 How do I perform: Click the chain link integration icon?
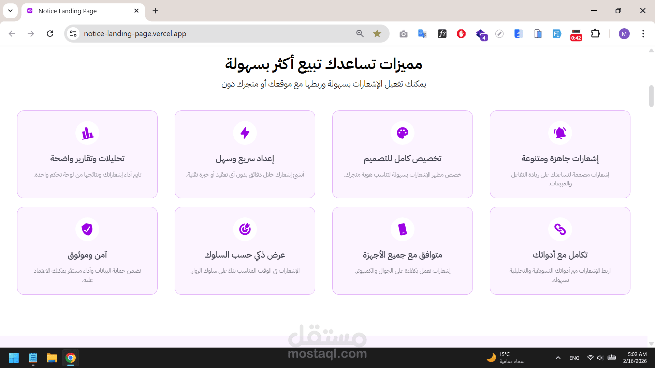560,229
